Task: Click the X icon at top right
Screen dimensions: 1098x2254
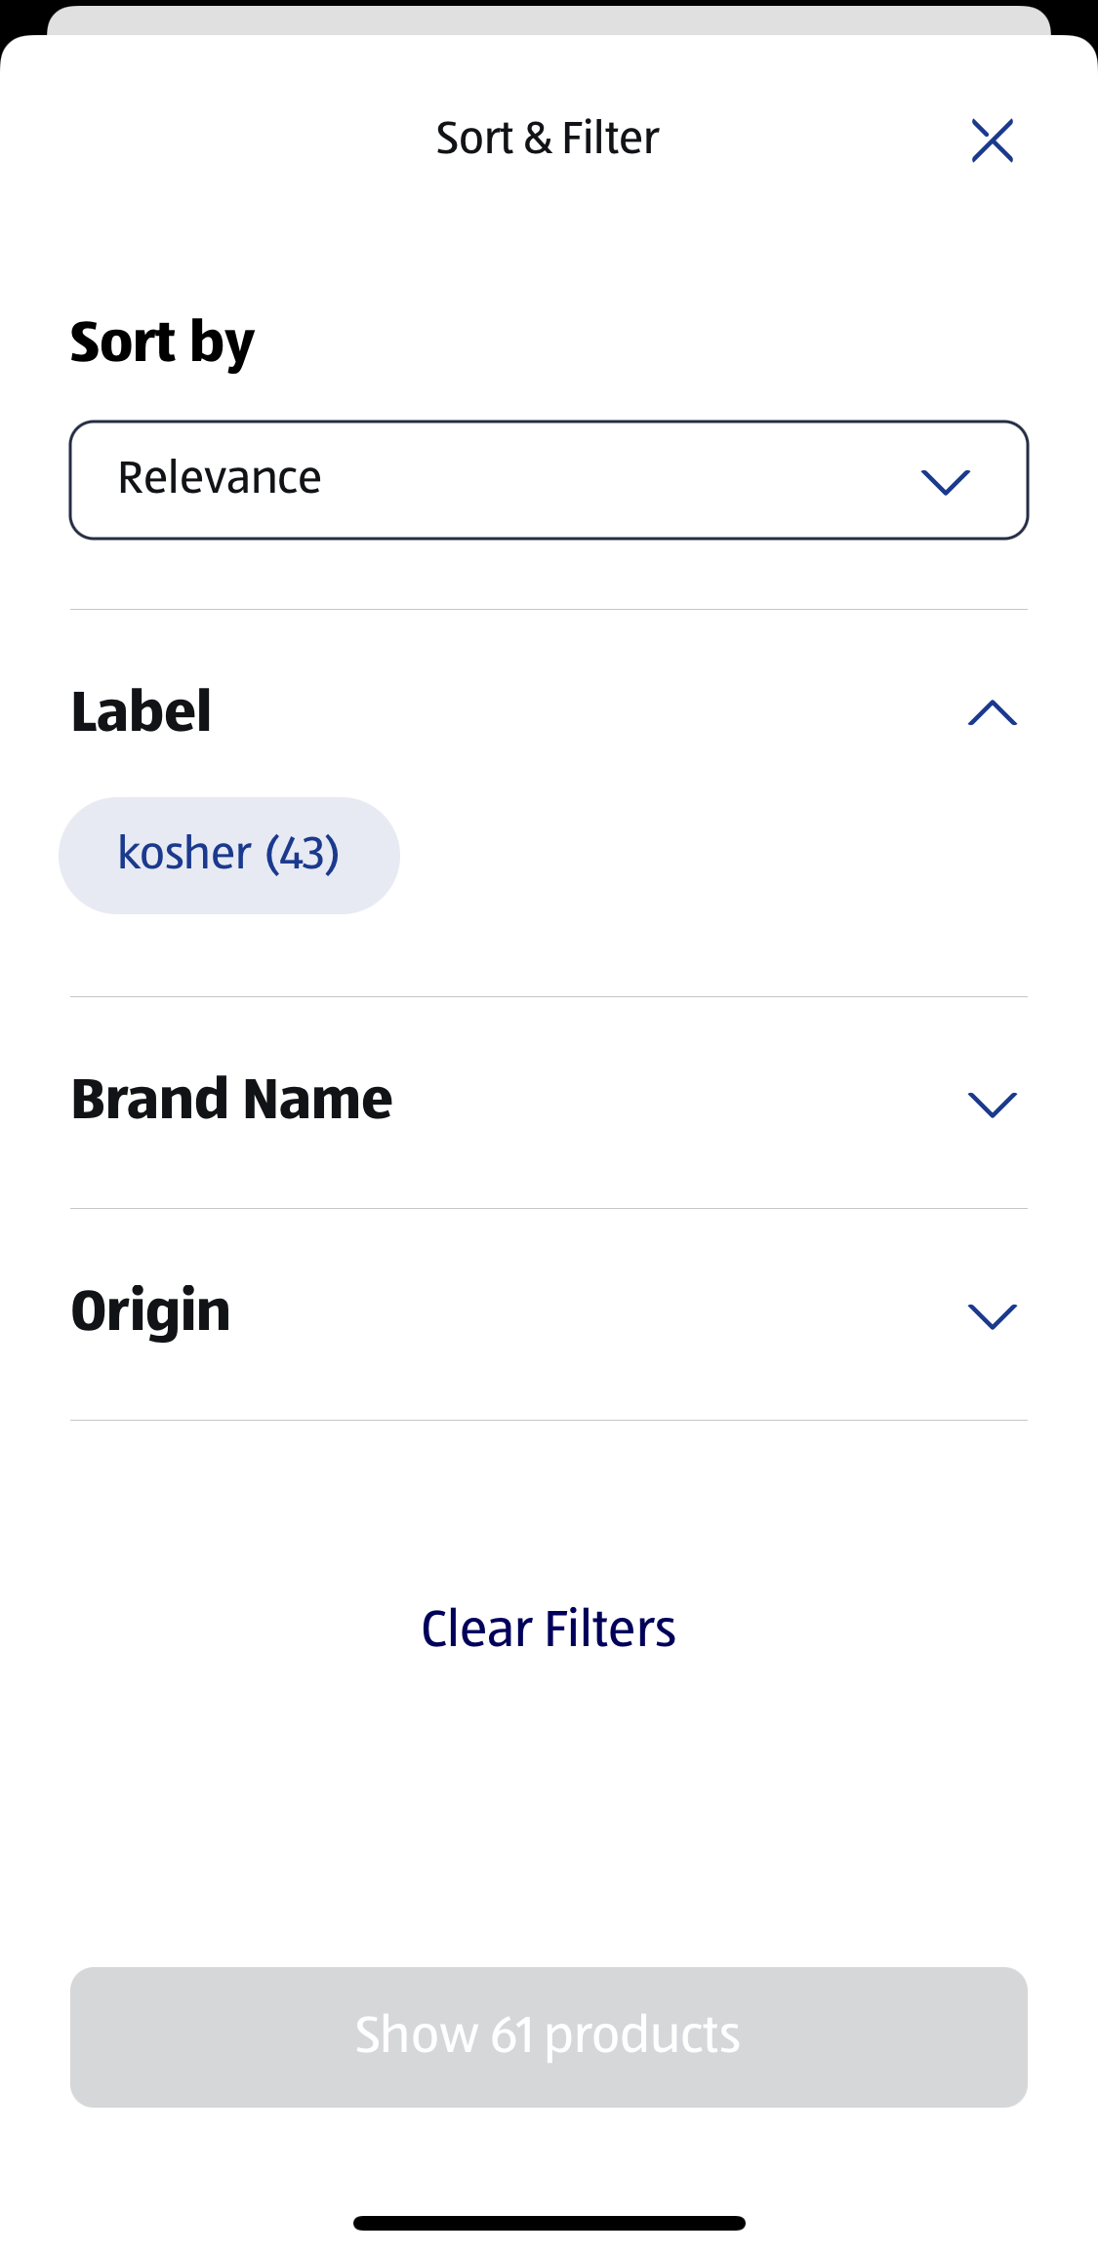Action: 993,141
